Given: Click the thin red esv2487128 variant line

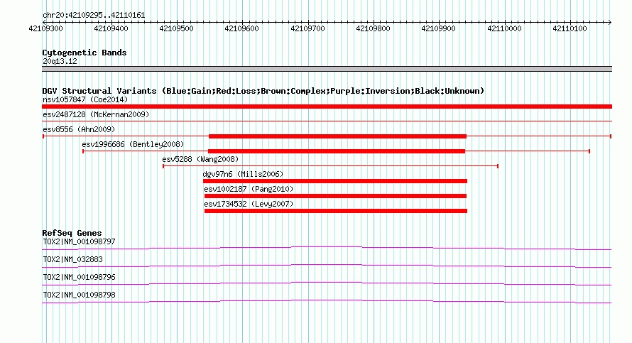Looking at the screenshot, I should pos(327,121).
